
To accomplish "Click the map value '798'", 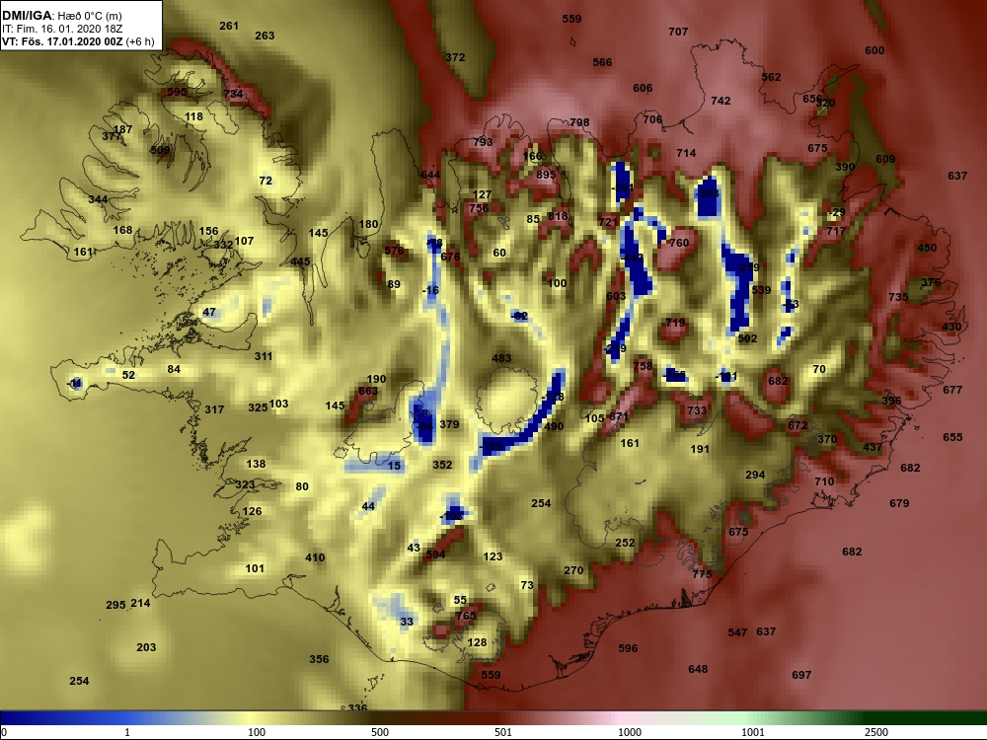I will (x=579, y=122).
